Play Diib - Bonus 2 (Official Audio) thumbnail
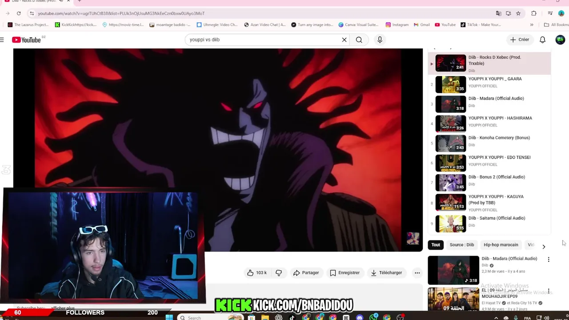The height and width of the screenshot is (320, 569). click(451, 182)
